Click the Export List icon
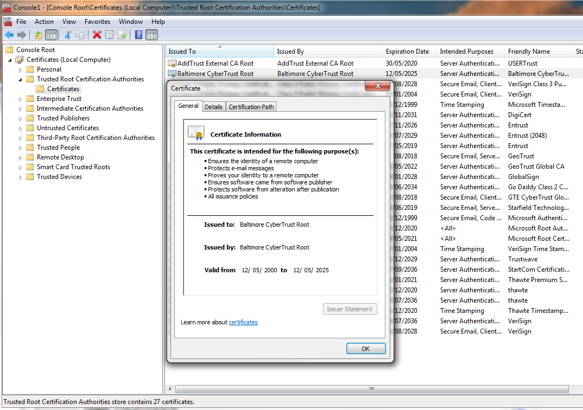 click(122, 35)
